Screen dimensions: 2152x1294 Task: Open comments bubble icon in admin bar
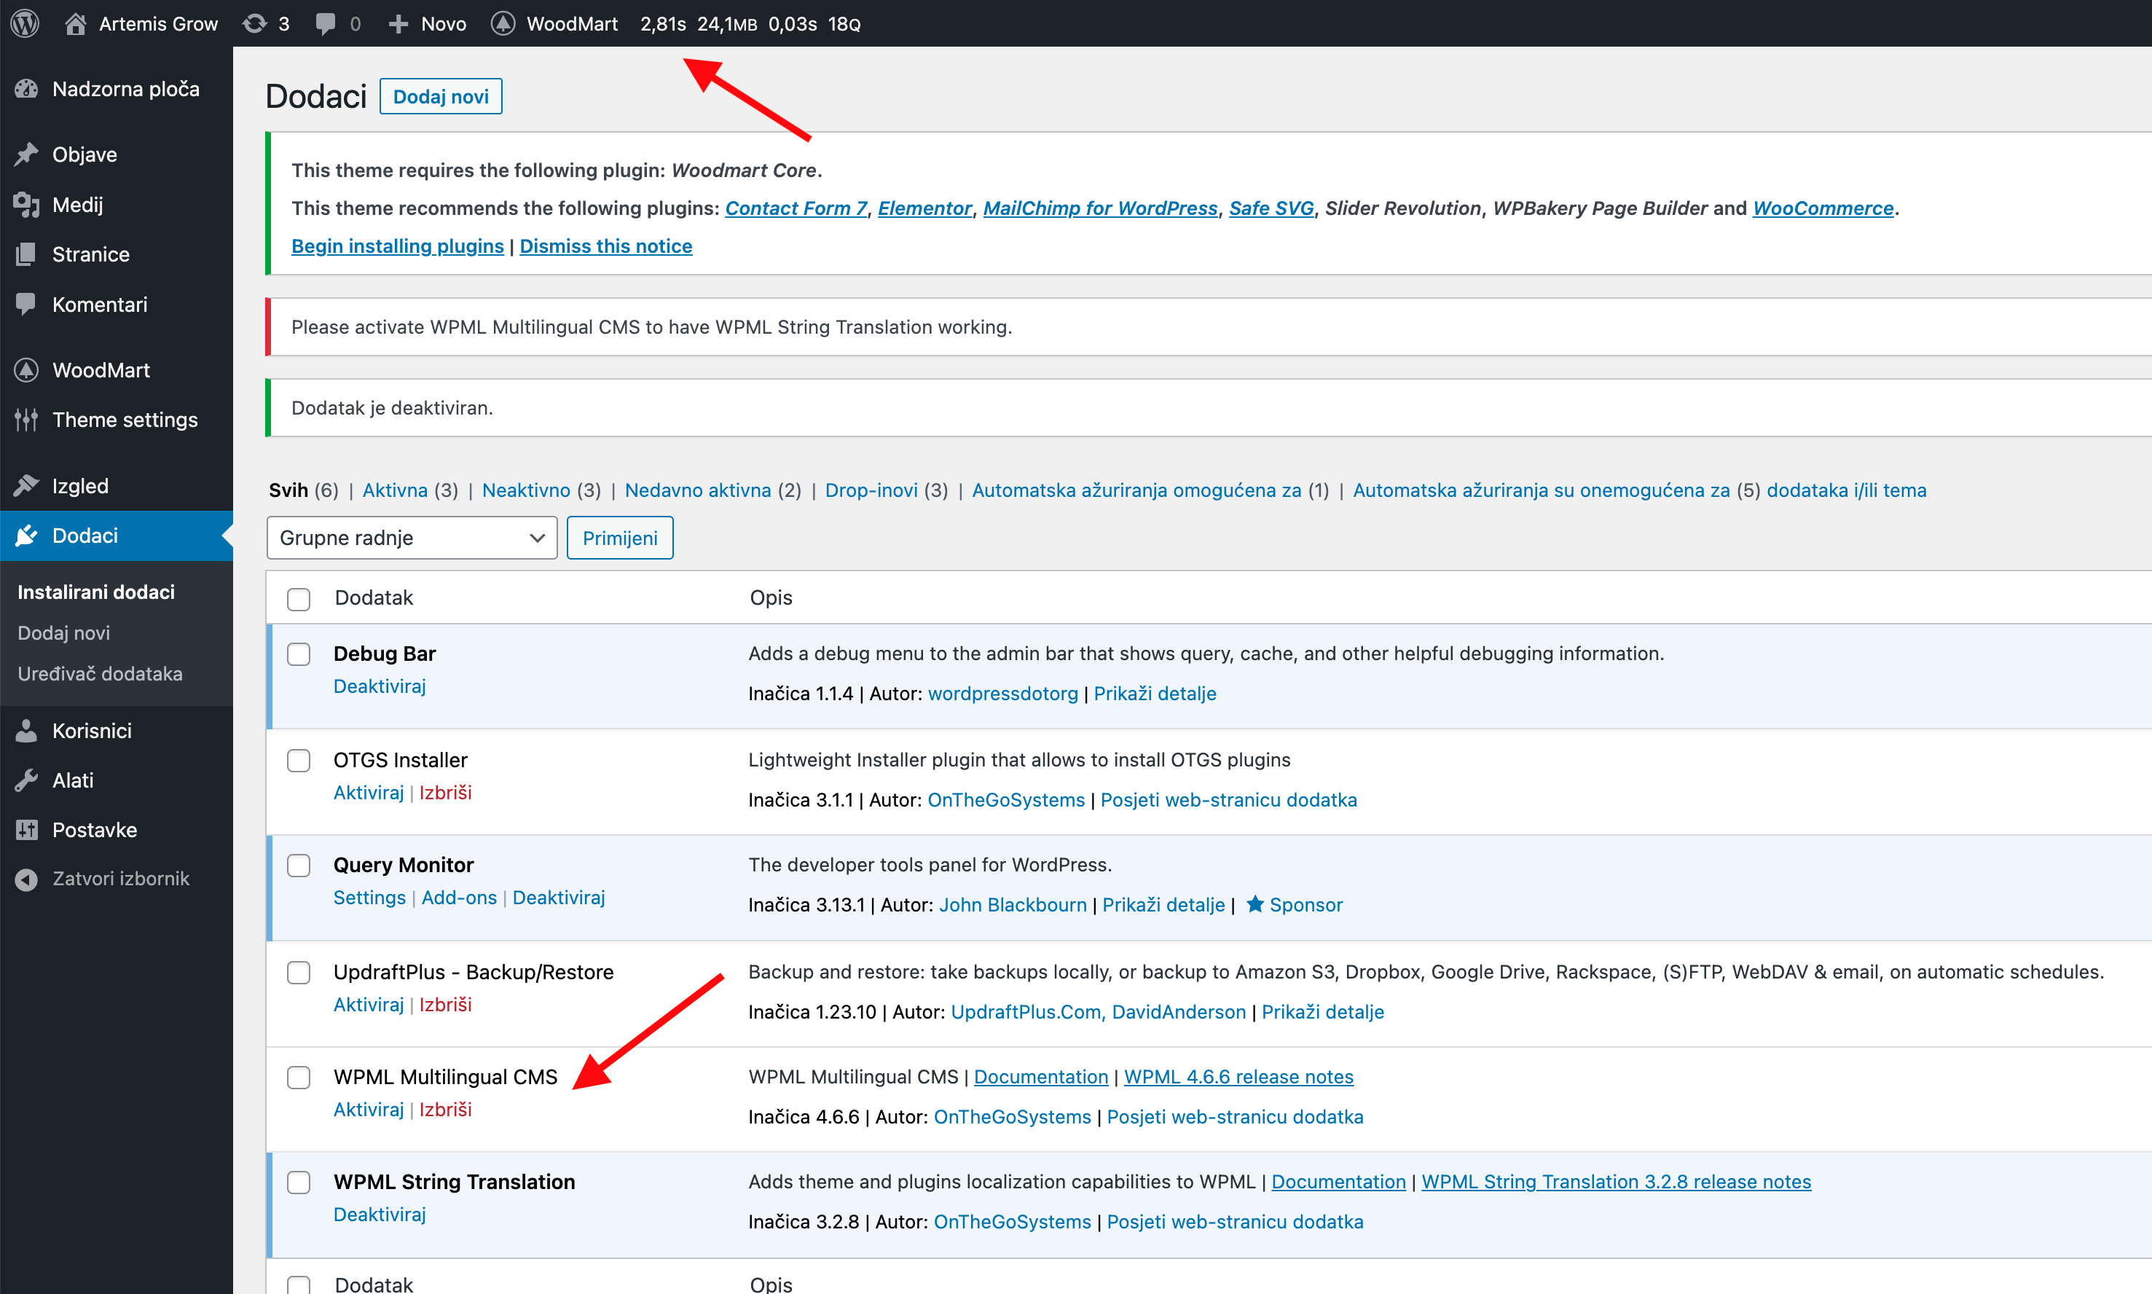[325, 23]
